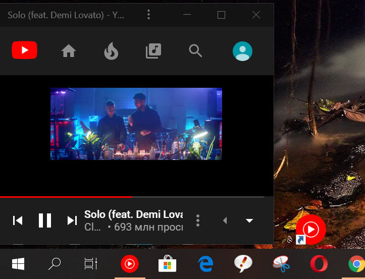Skip to the previous track
The height and width of the screenshot is (279, 365).
pyautogui.click(x=18, y=220)
